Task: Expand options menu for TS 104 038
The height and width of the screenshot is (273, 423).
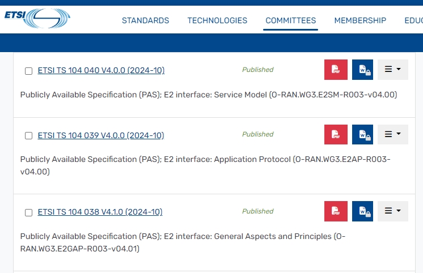Action: pos(392,211)
